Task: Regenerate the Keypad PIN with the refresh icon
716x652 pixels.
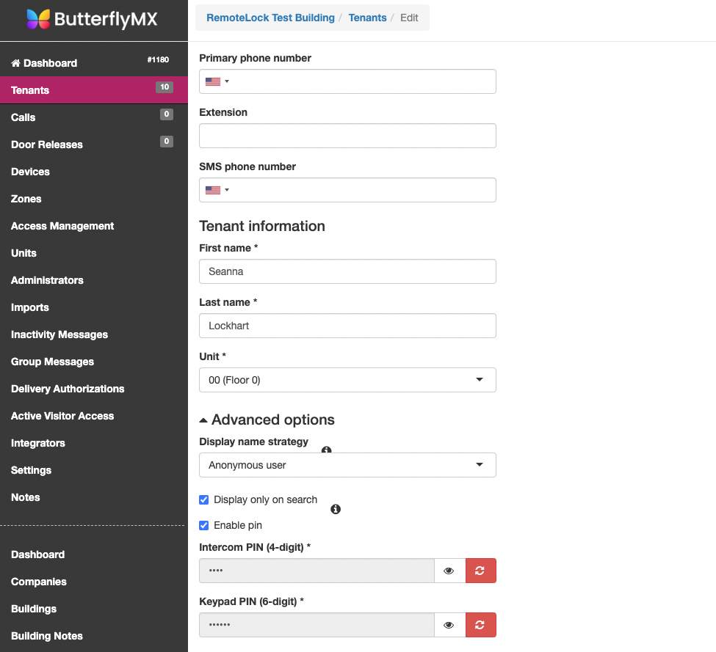Action: click(480, 625)
